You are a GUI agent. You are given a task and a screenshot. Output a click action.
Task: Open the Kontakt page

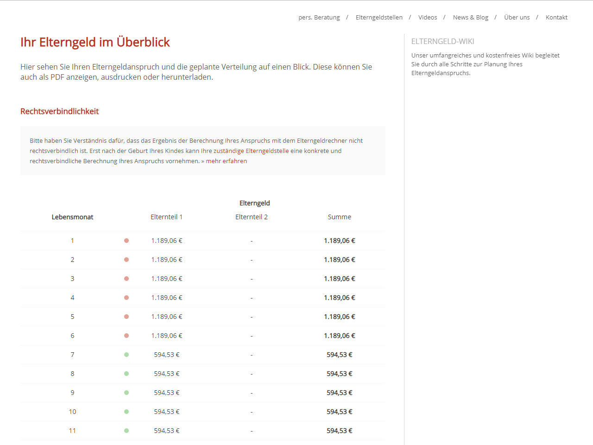tap(556, 18)
